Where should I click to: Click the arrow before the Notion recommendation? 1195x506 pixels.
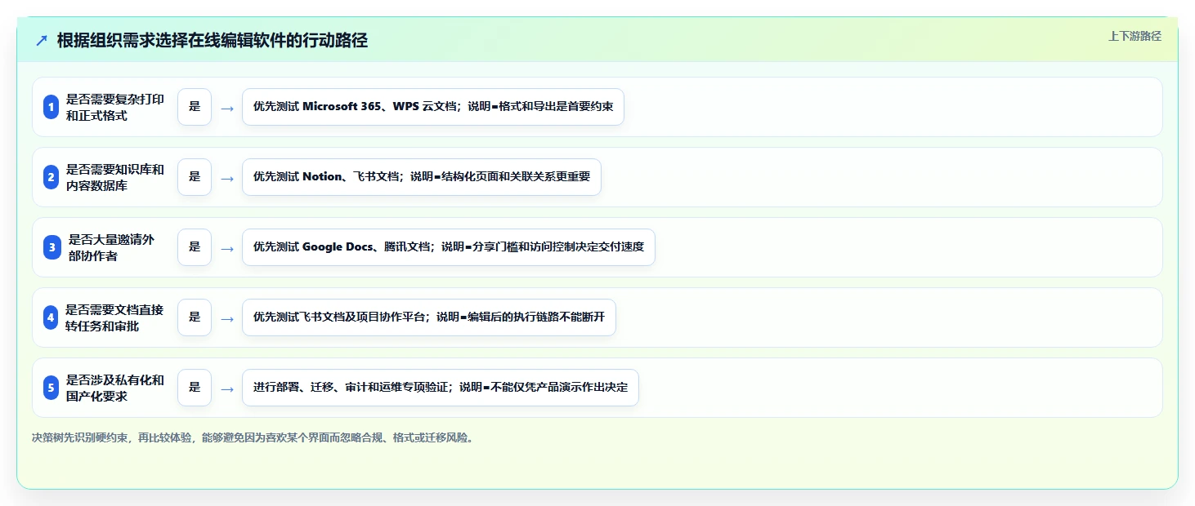coord(227,178)
